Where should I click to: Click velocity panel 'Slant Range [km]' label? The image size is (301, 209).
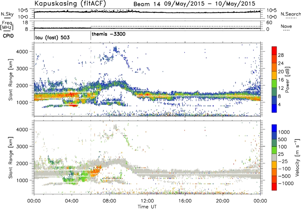click(x=11, y=157)
